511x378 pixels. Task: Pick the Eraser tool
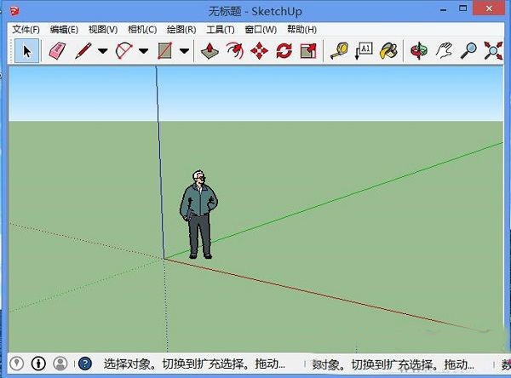[57, 51]
